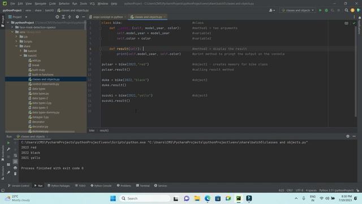Viewport: 362px width, 204px height.
Task: Select decorator.py in project tree
Action: pyautogui.click(x=40, y=126)
